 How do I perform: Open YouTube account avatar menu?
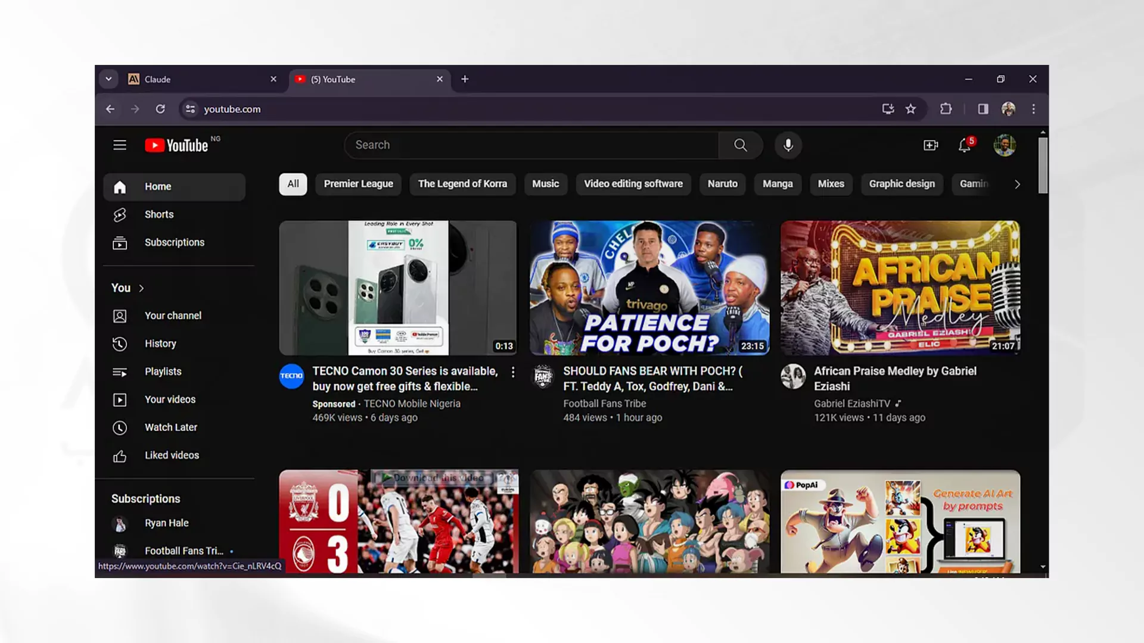click(1005, 145)
